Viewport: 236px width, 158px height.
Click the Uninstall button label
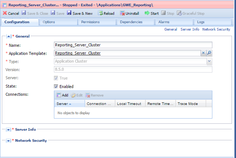[132, 14]
